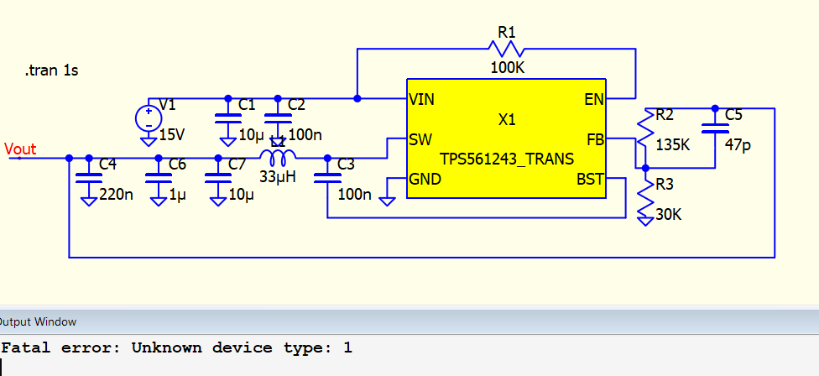Click the 1µ value of C6

pyautogui.click(x=178, y=196)
